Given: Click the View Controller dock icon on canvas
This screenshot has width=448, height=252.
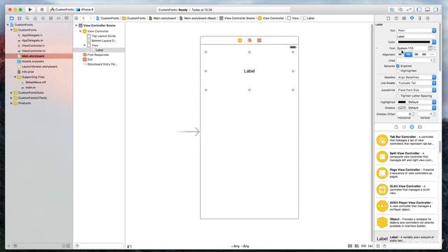Looking at the screenshot, I should point(239,41).
